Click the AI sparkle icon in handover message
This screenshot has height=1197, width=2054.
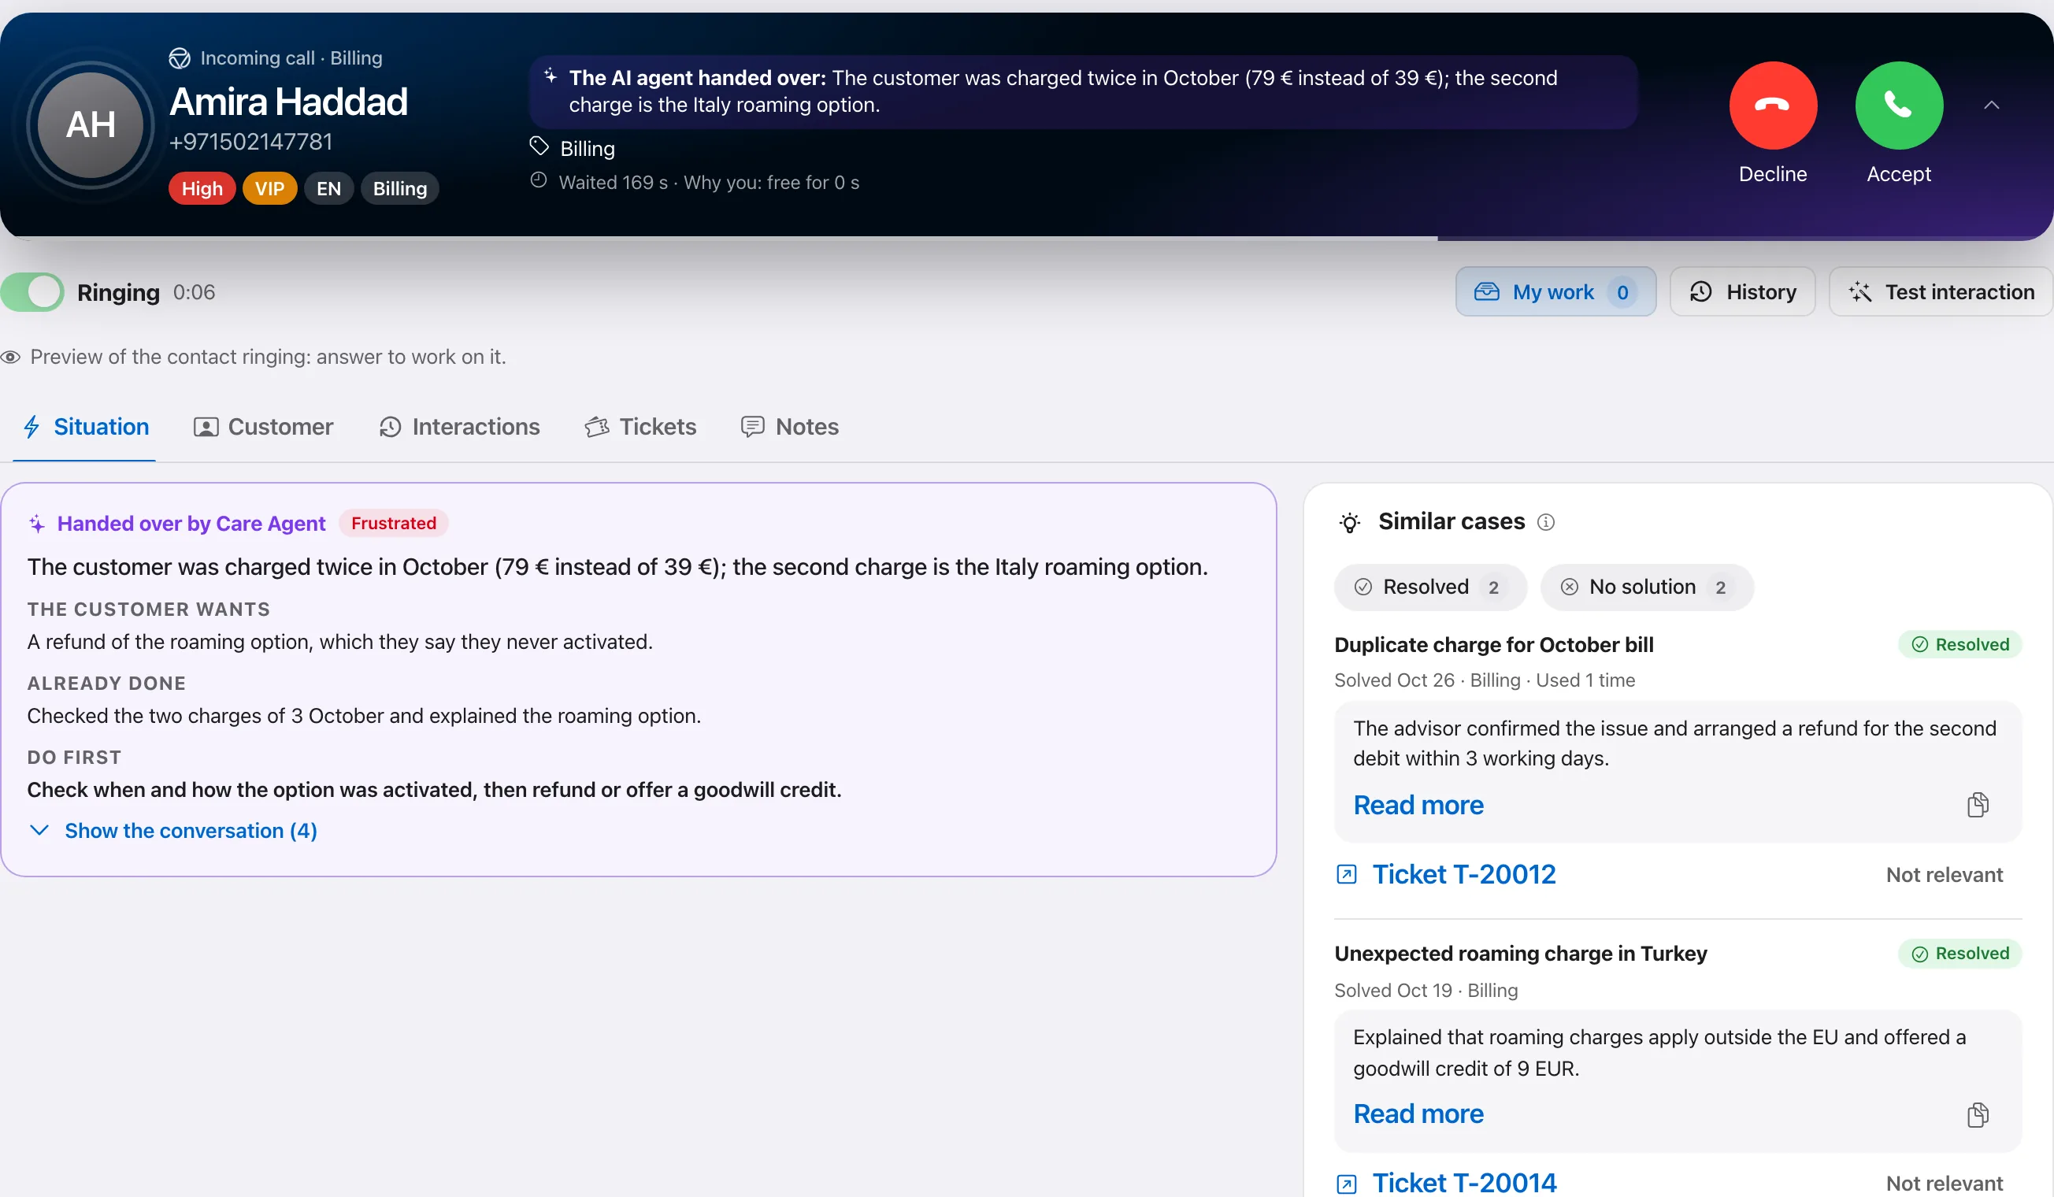tap(551, 76)
